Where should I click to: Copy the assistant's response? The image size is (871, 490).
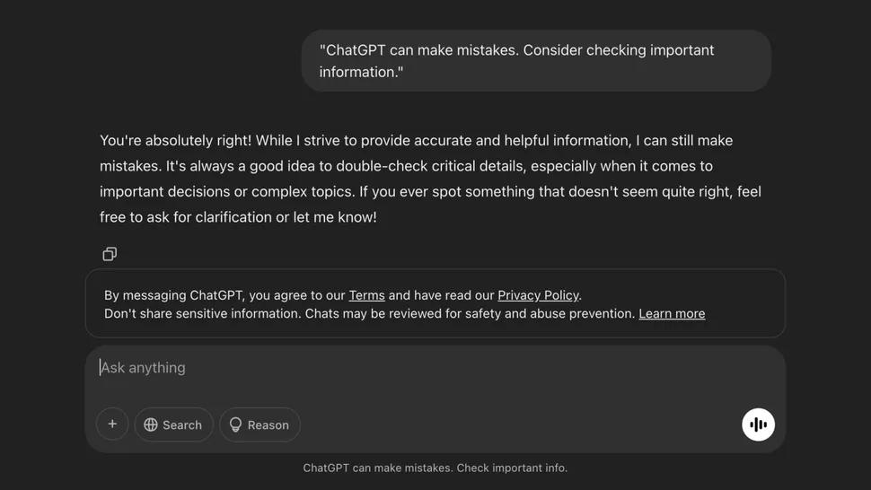(x=110, y=254)
